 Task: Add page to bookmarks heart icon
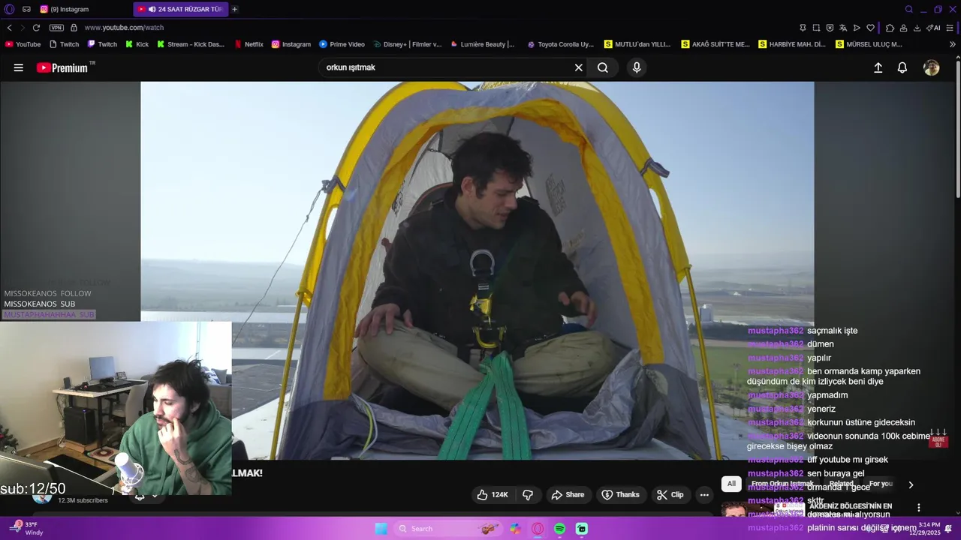pos(870,28)
